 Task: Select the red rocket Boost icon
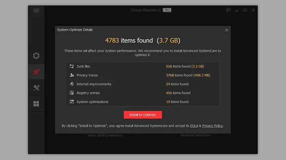click(x=36, y=72)
